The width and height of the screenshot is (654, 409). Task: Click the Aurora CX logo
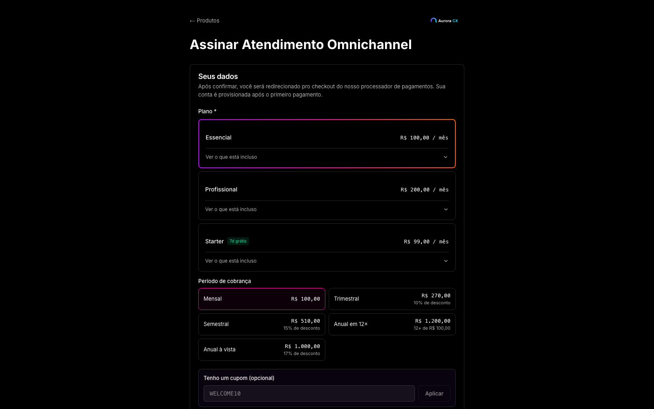444,20
